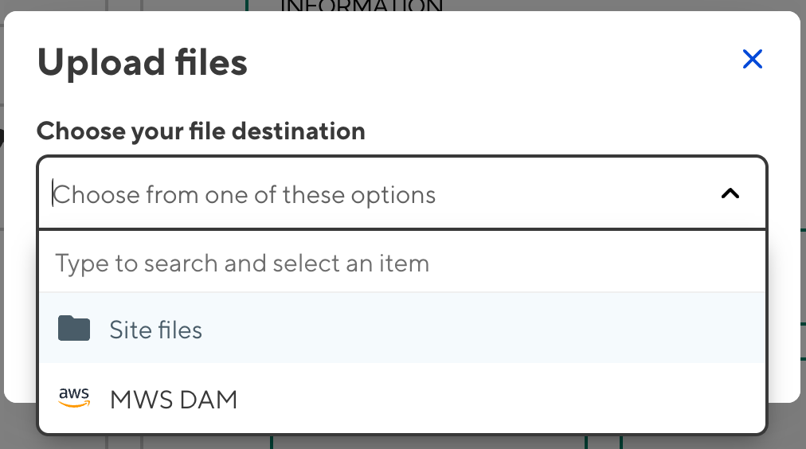This screenshot has width=806, height=449.
Task: Click the Upload files heading
Action: click(143, 62)
